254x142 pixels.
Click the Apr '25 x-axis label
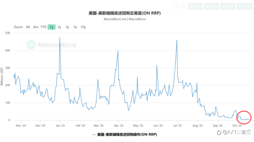[118, 126]
